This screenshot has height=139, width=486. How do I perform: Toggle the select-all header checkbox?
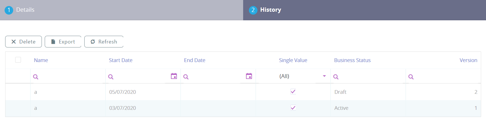pos(18,60)
